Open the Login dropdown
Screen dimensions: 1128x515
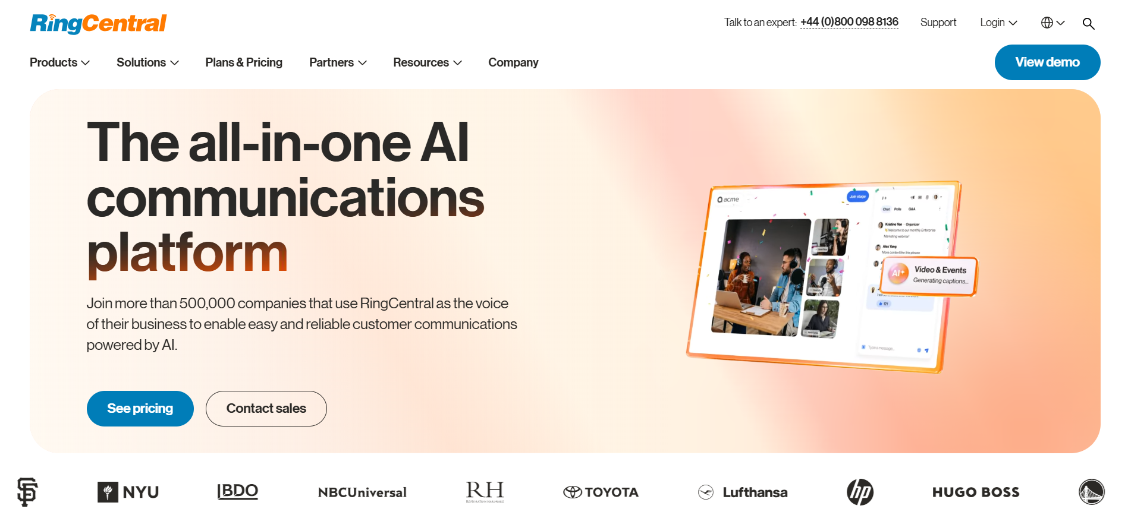(998, 23)
